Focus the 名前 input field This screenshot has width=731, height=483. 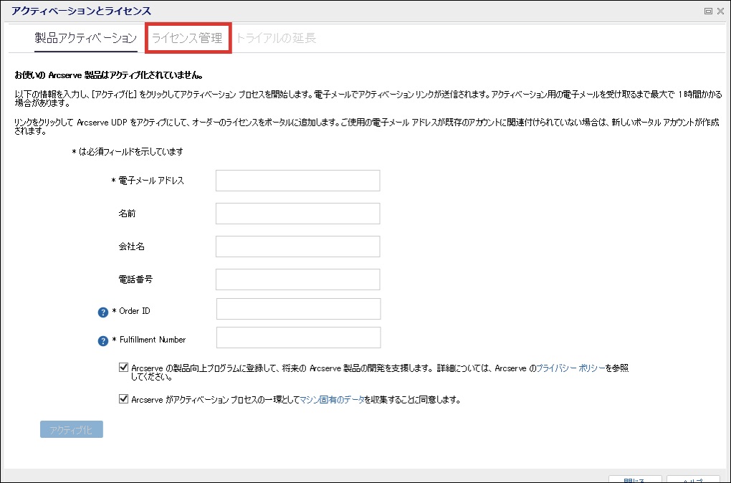298,214
